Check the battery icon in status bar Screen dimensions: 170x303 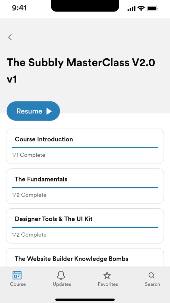[152, 9]
